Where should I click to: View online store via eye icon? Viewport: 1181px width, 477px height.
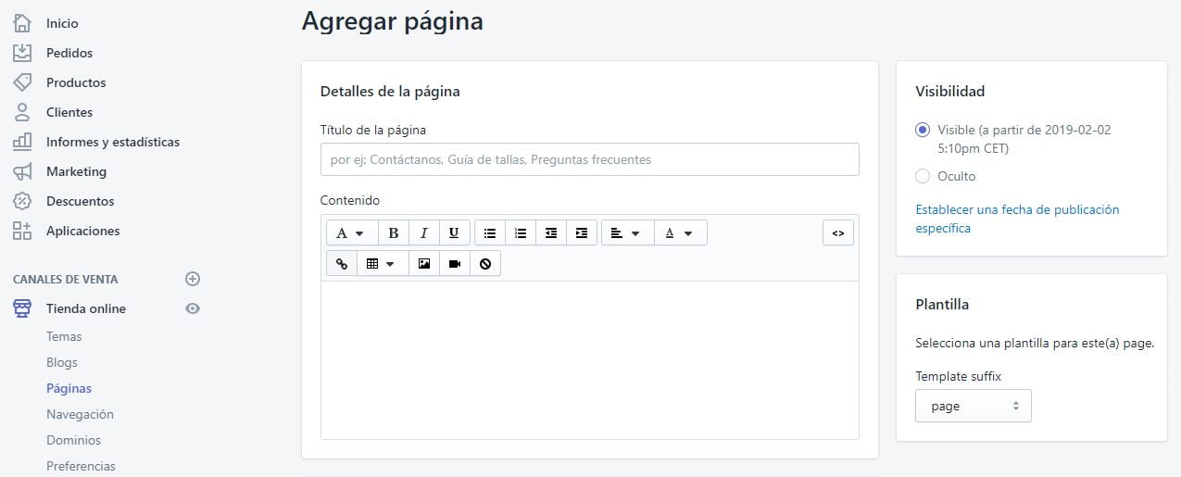click(x=193, y=308)
